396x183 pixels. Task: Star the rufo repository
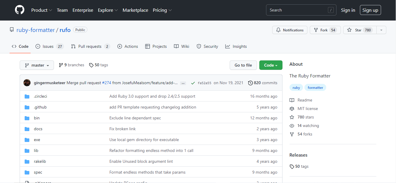358,30
